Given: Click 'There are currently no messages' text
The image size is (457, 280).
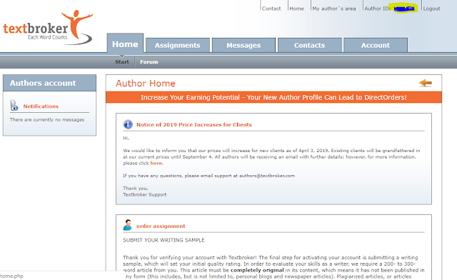Looking at the screenshot, I should [x=47, y=119].
